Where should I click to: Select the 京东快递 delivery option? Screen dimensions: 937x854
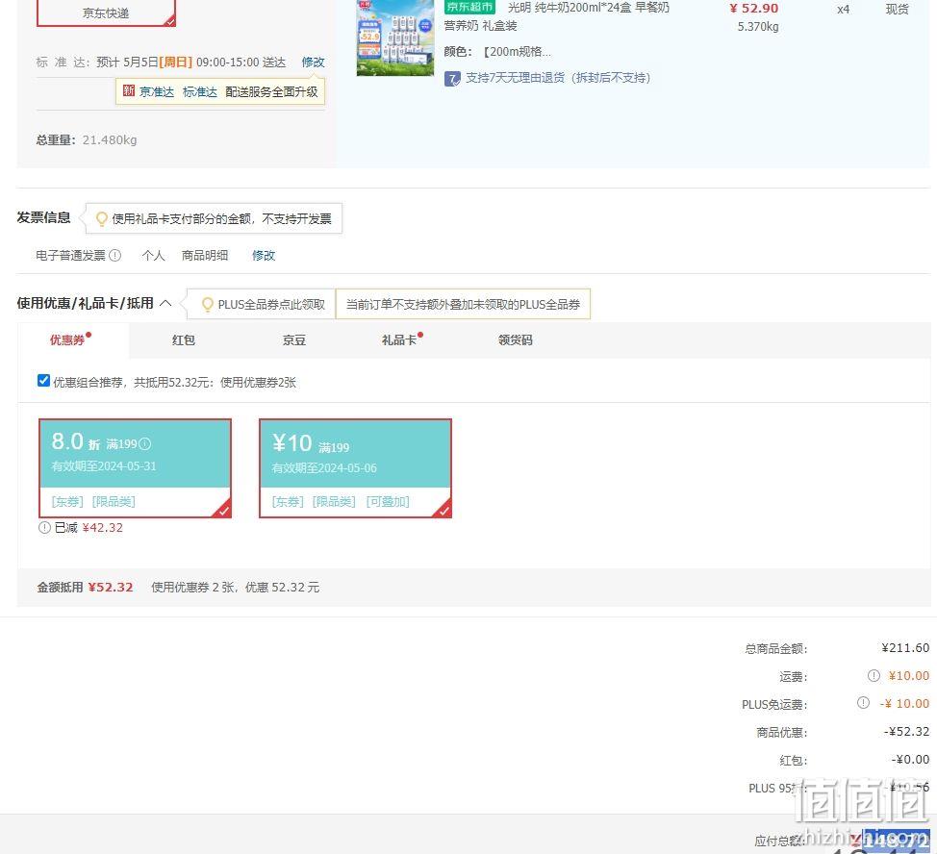(107, 13)
